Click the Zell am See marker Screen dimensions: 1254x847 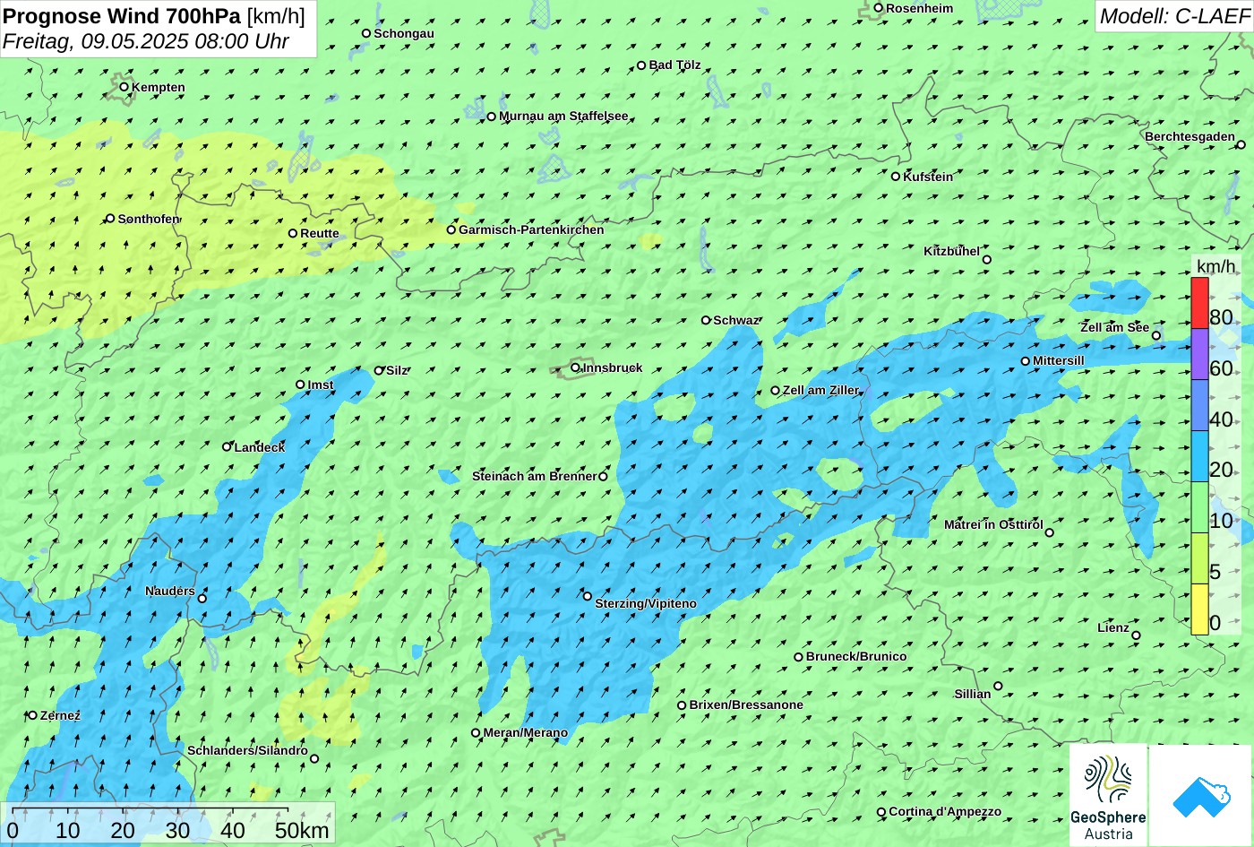pos(1156,336)
